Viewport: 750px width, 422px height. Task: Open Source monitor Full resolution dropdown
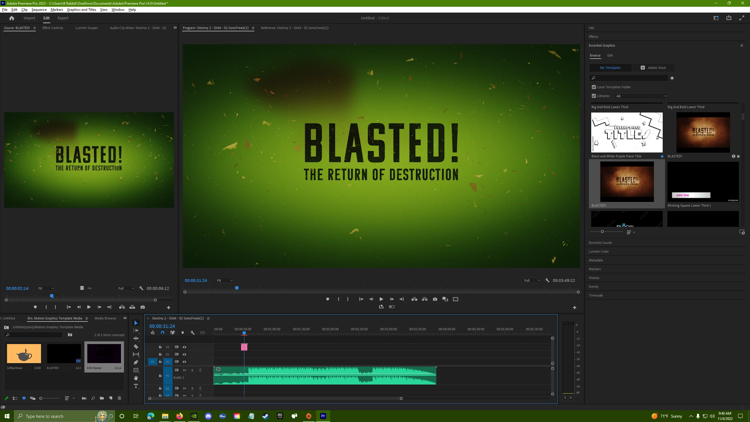coord(126,288)
